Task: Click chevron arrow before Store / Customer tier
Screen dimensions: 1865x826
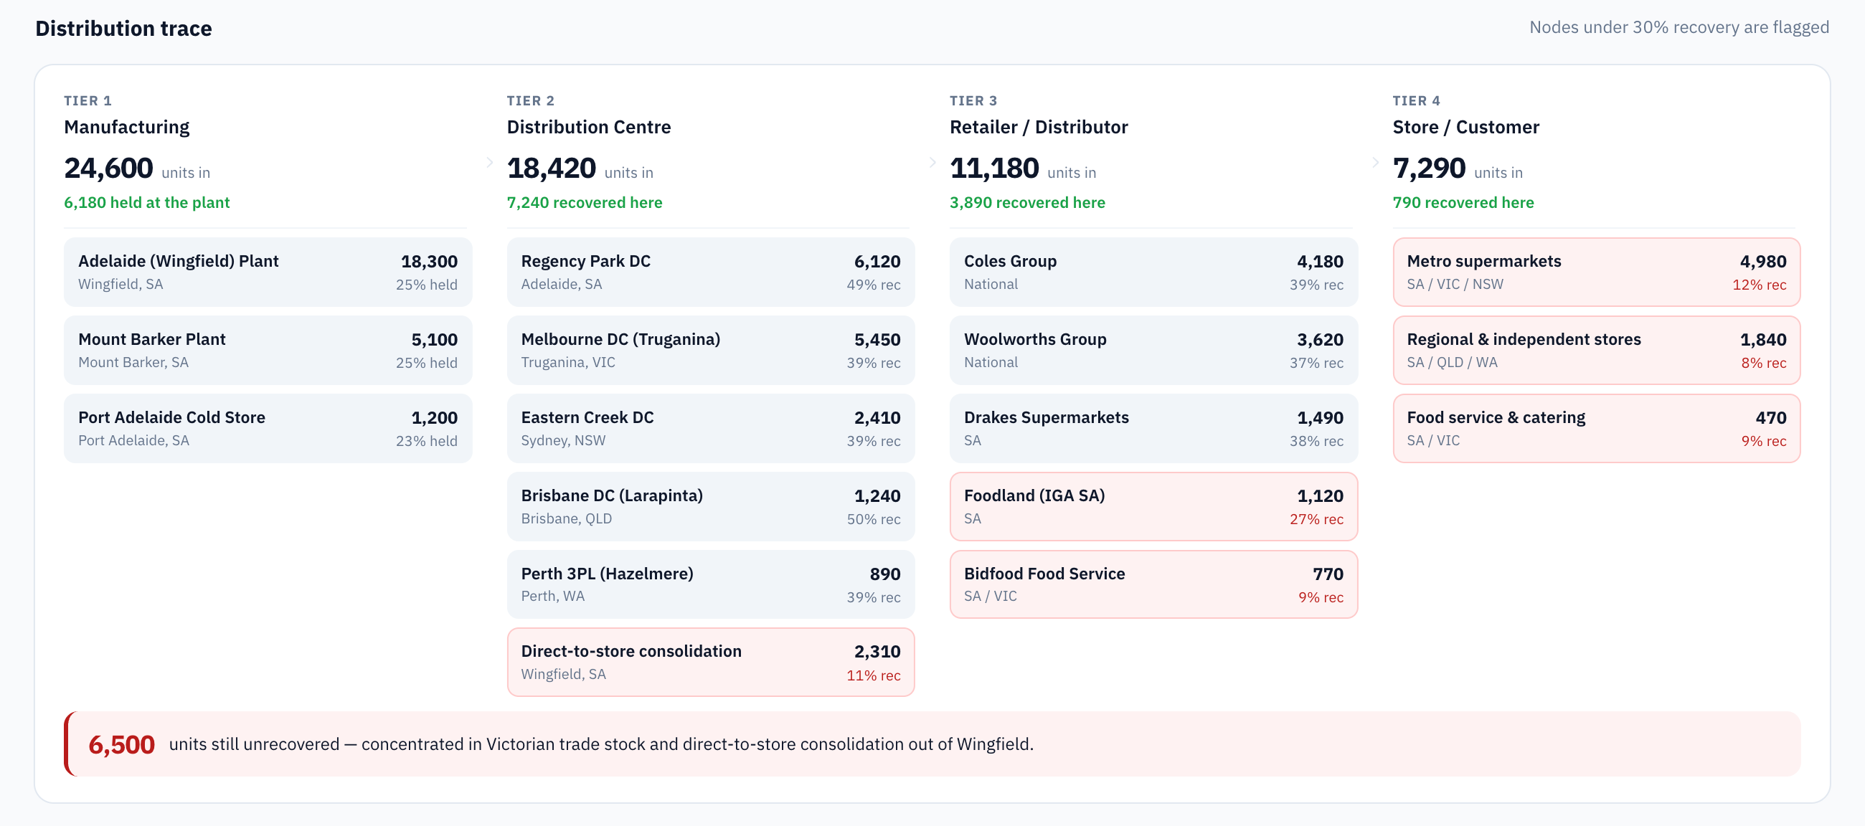Action: tap(1376, 162)
